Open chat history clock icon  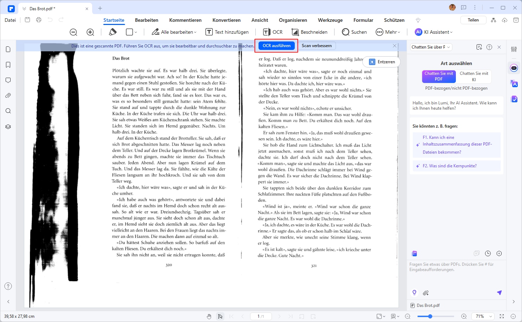pos(488,253)
